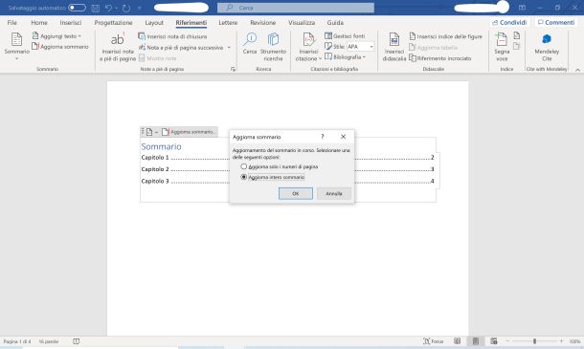The image size is (584, 349).
Task: Open the Cerca research tool
Action: coord(250,44)
